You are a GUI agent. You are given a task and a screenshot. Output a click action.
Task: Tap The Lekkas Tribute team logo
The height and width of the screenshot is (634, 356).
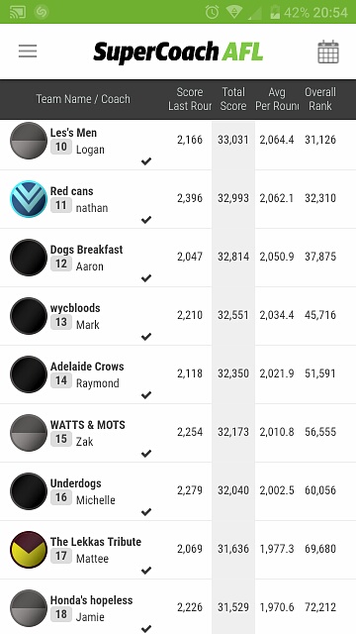point(29,550)
